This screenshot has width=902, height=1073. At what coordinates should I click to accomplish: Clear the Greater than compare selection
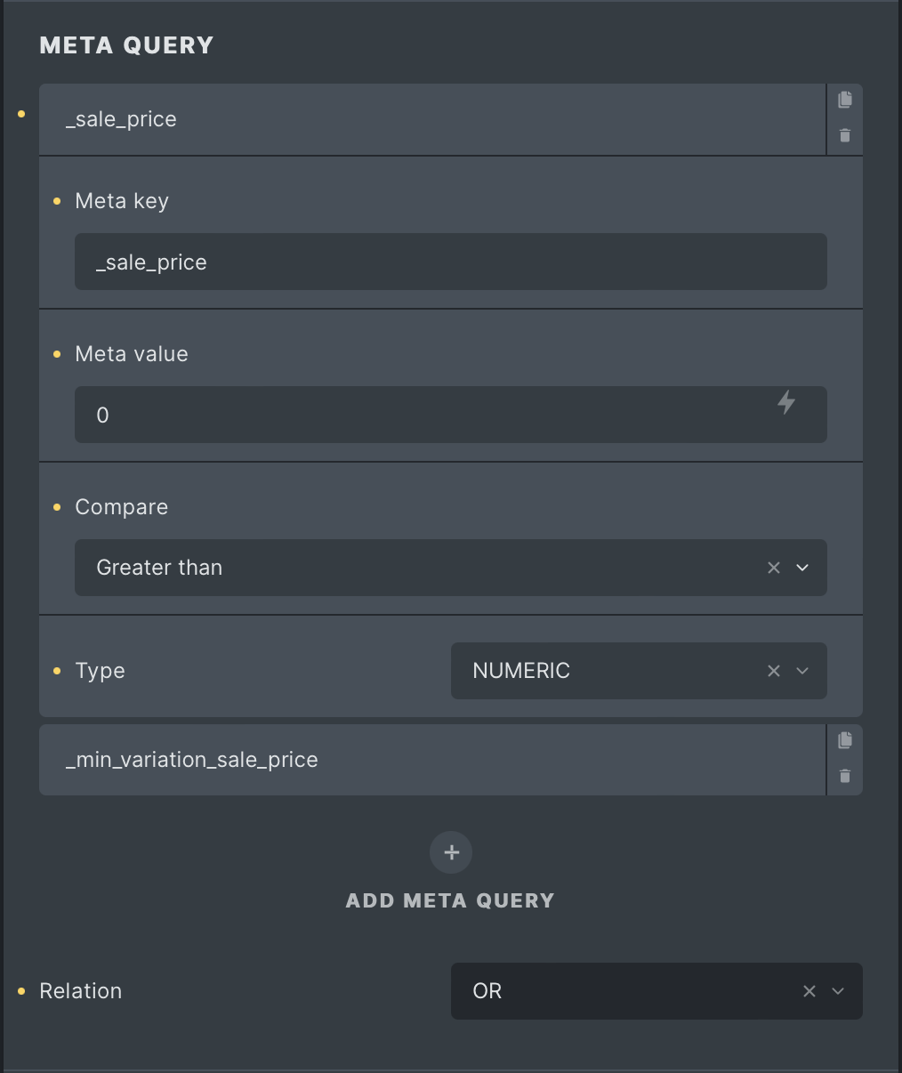[774, 568]
